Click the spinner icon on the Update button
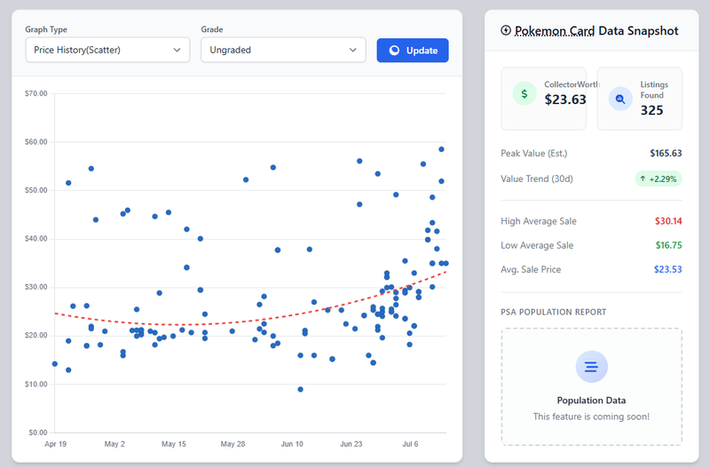The width and height of the screenshot is (710, 468). [394, 51]
